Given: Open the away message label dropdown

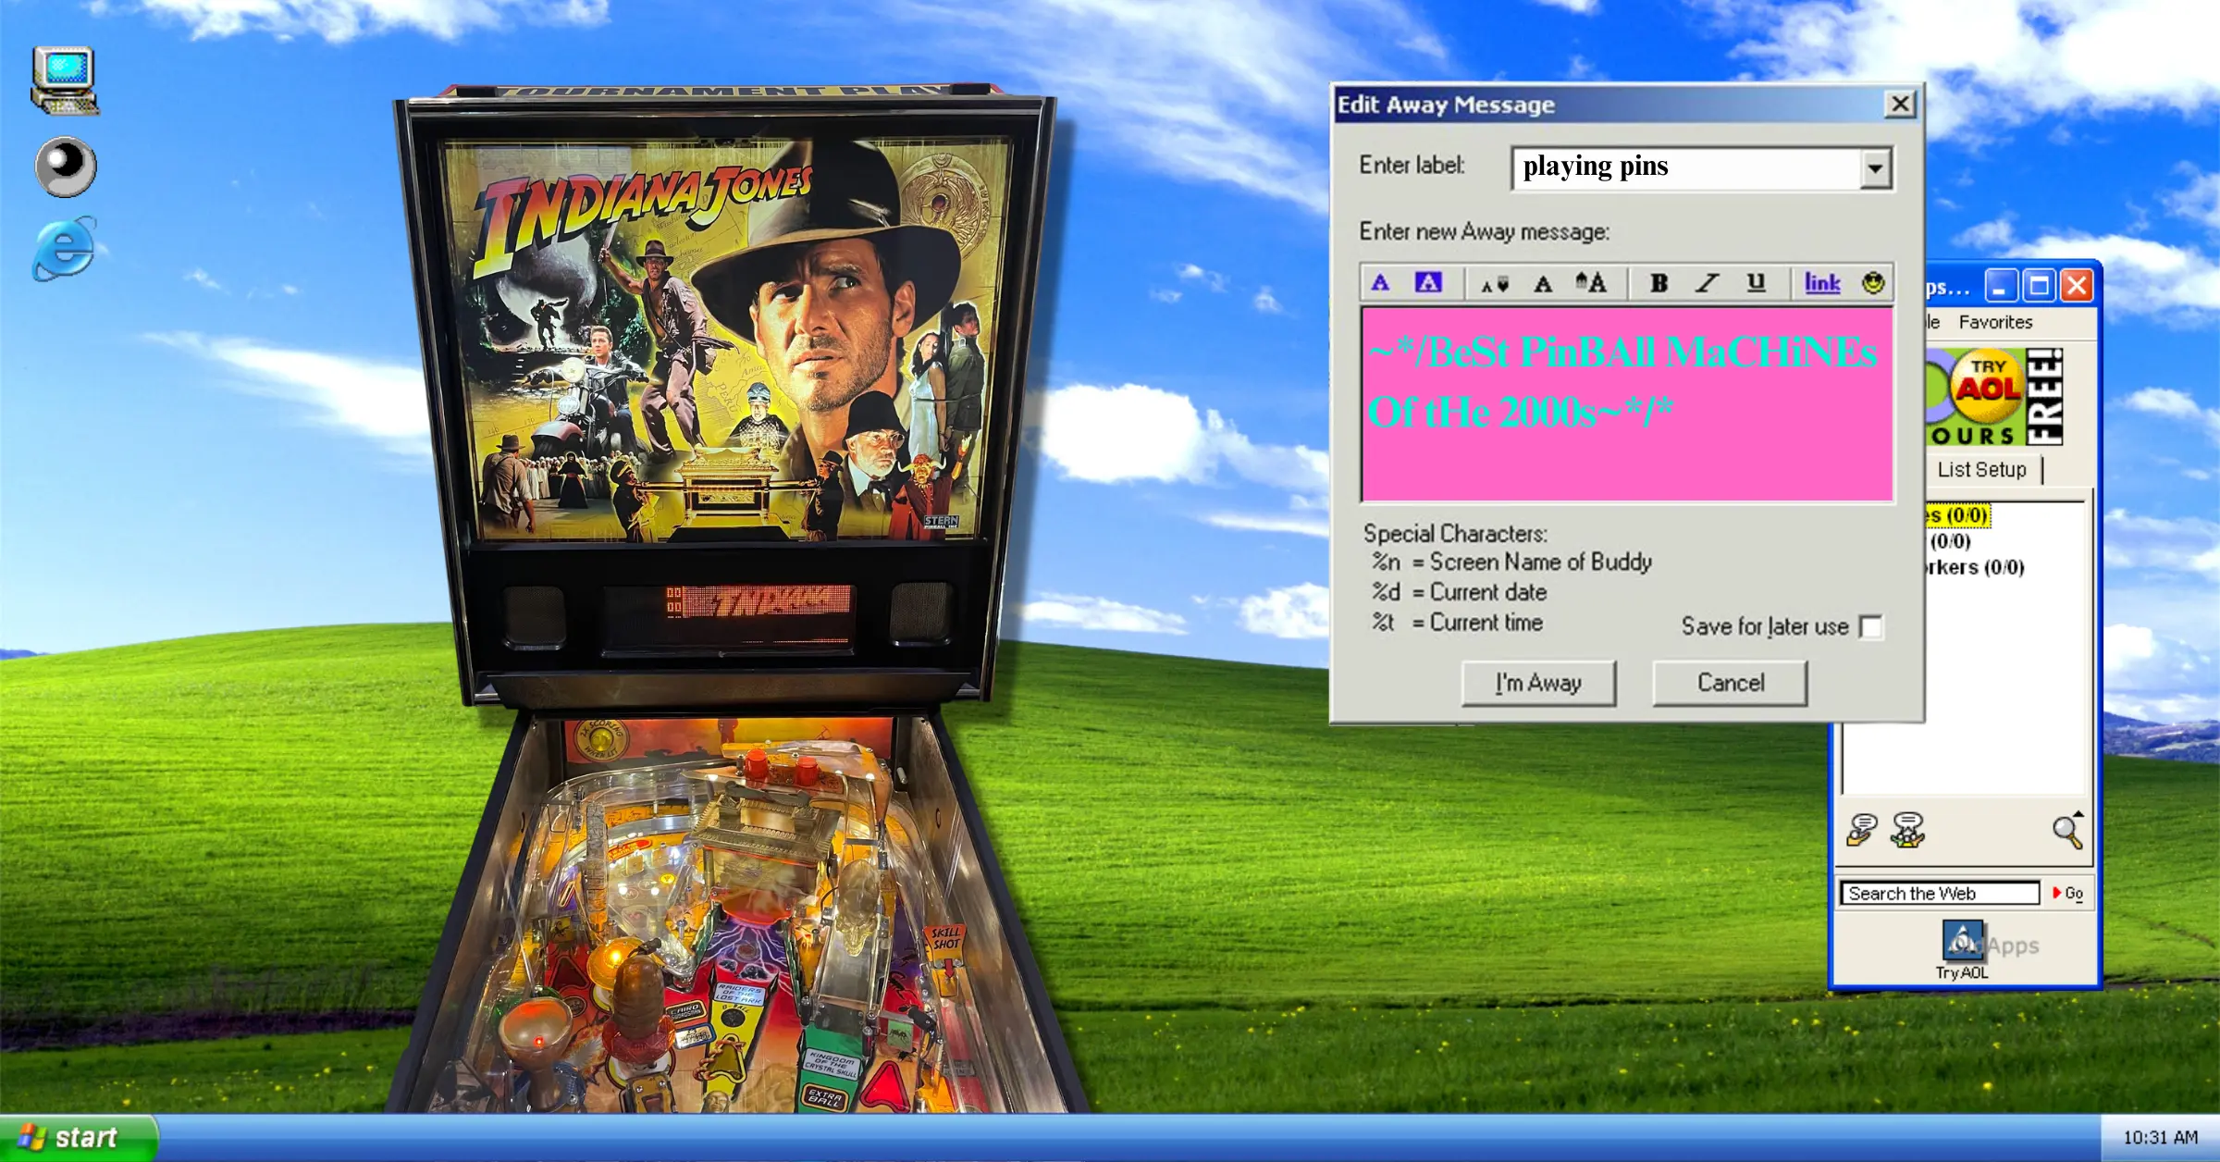Looking at the screenshot, I should pos(1874,167).
